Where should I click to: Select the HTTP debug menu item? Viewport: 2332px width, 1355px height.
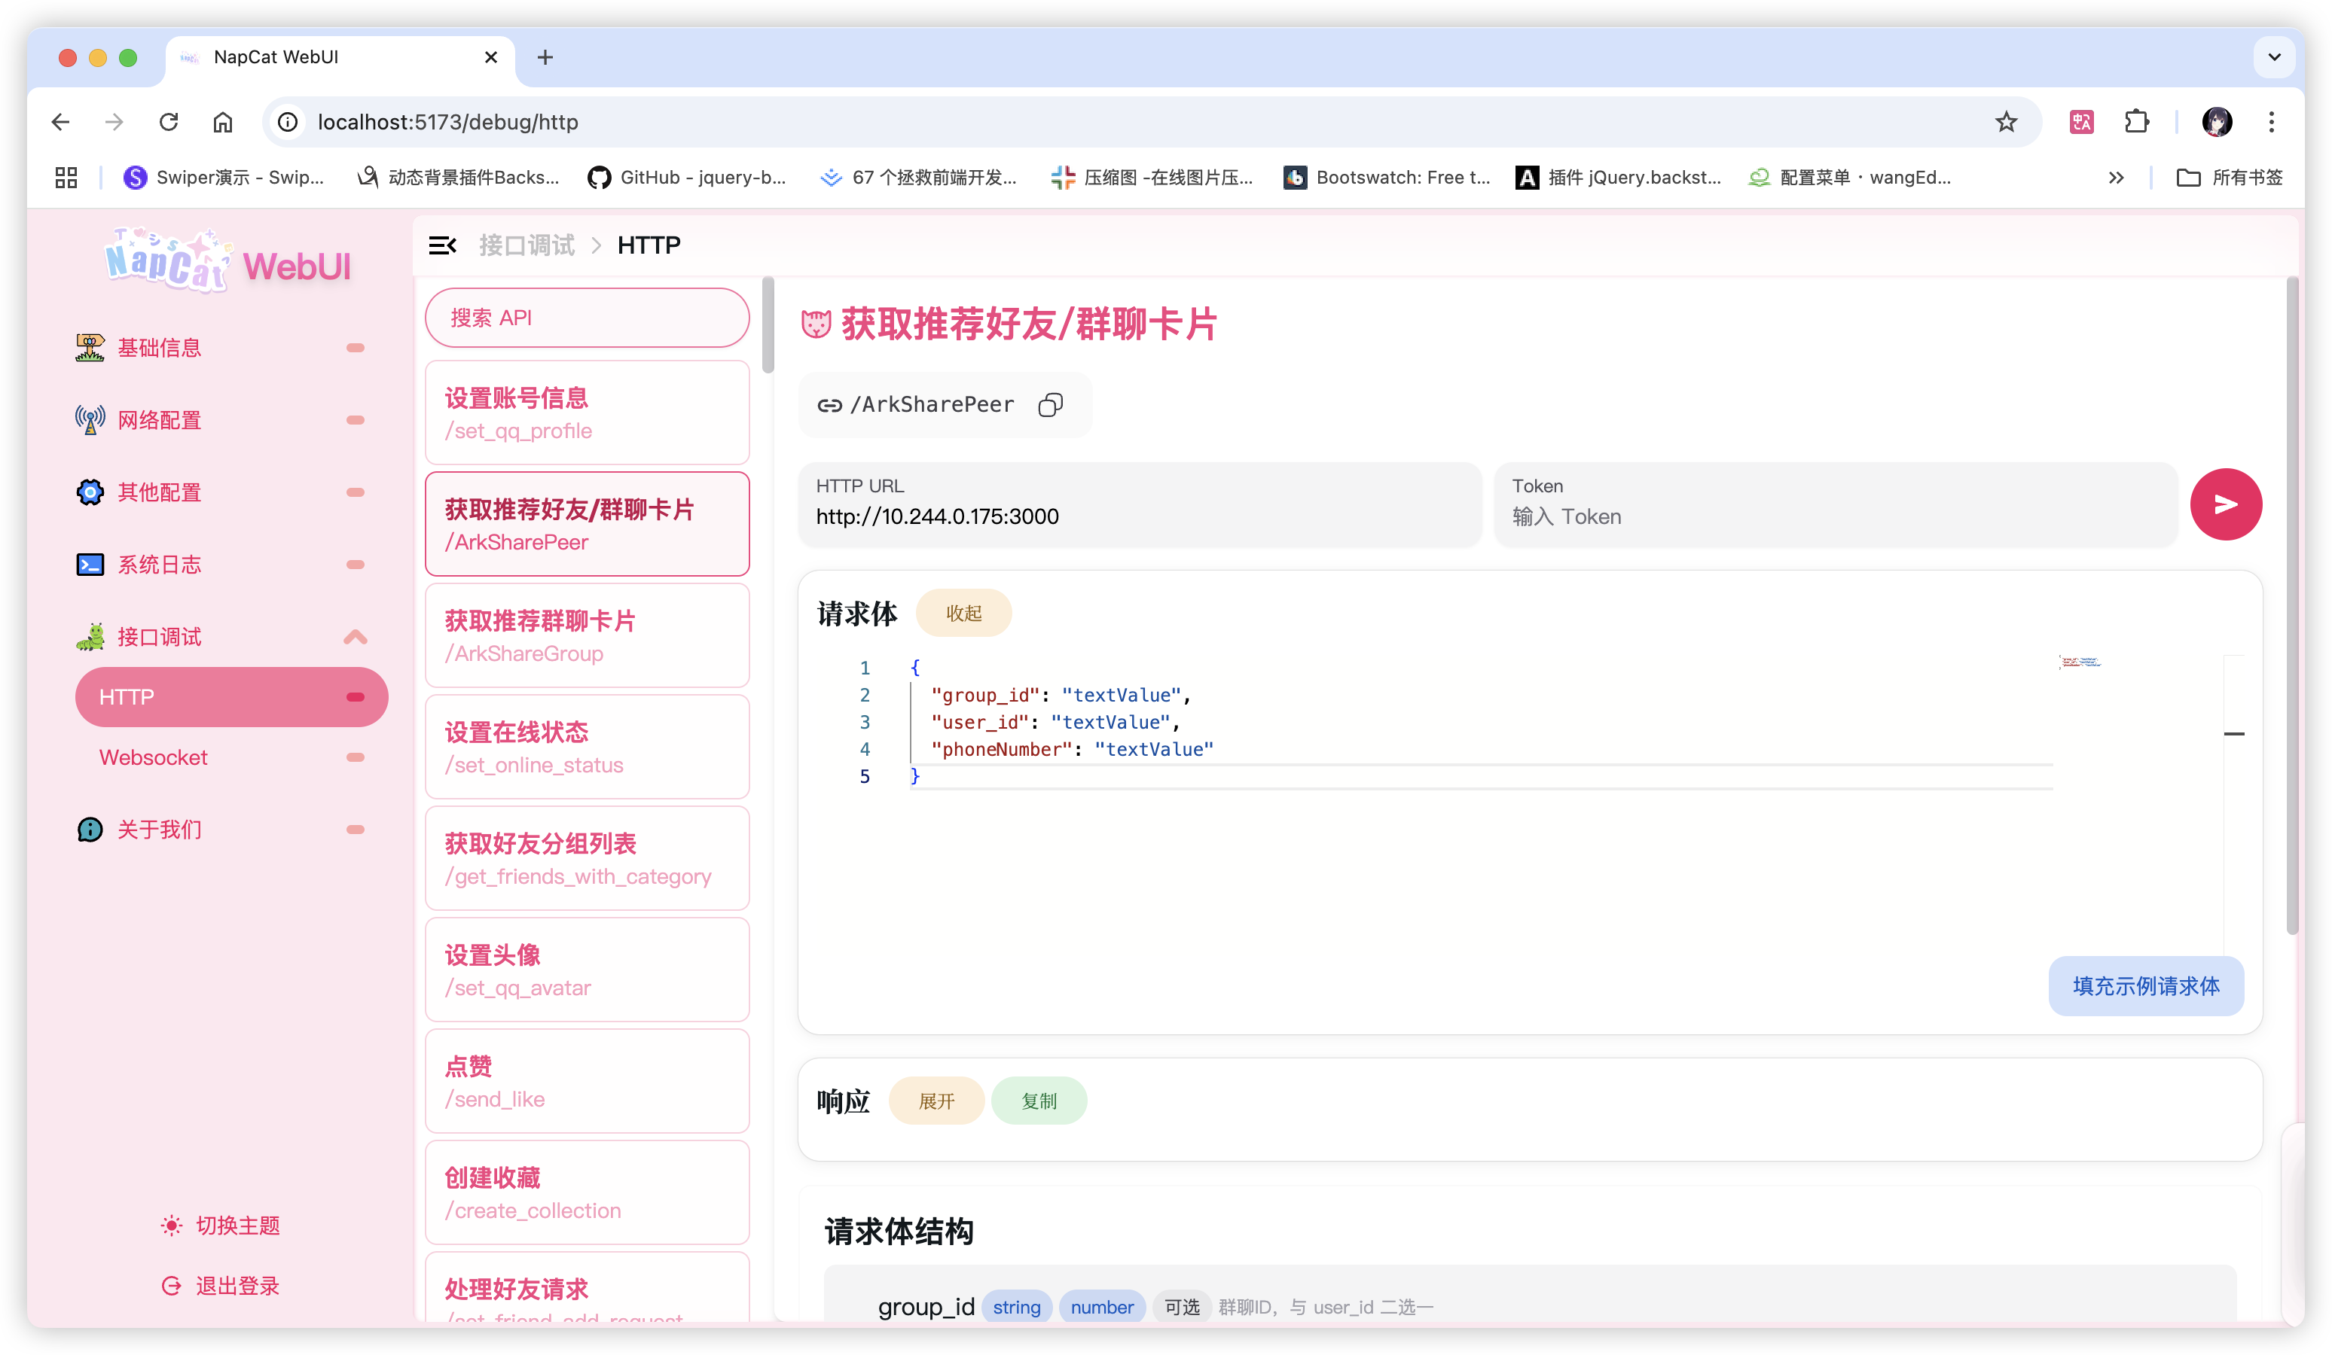coord(231,696)
